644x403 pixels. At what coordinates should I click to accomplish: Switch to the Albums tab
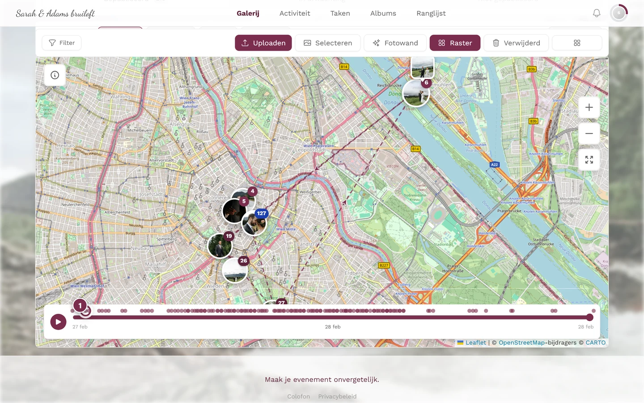383,13
